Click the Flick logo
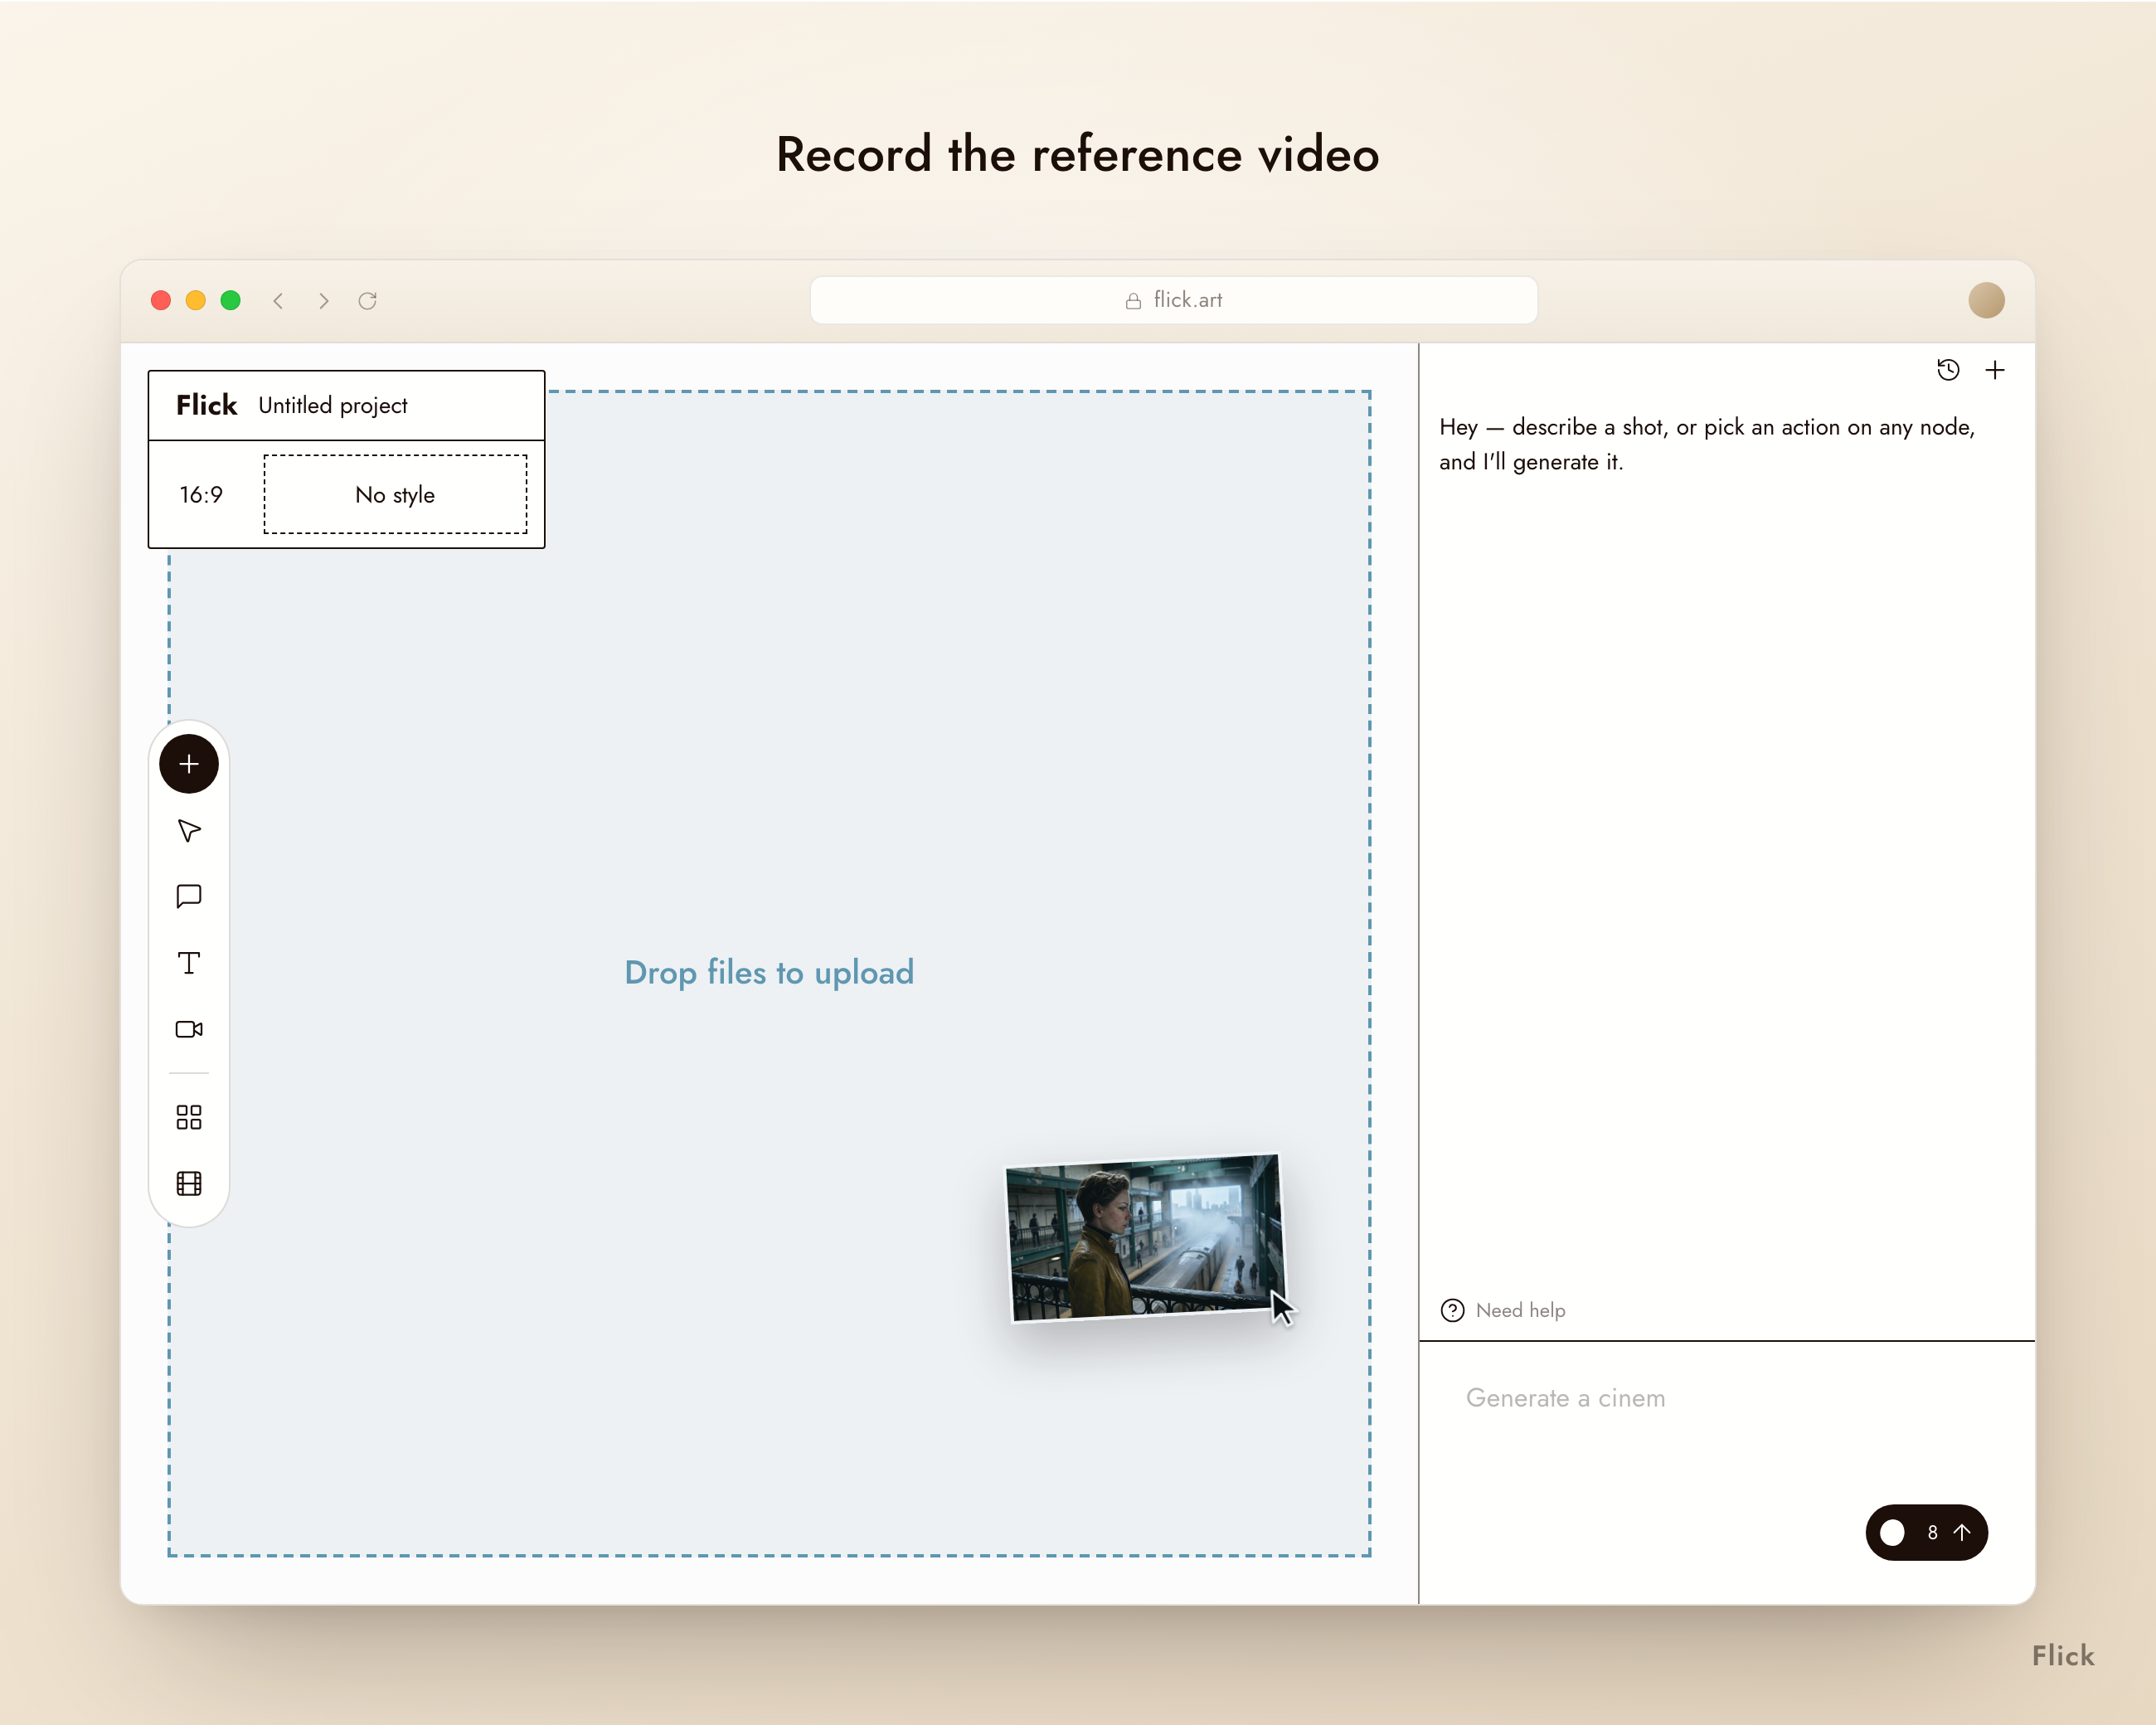The image size is (2156, 1725). [207, 405]
